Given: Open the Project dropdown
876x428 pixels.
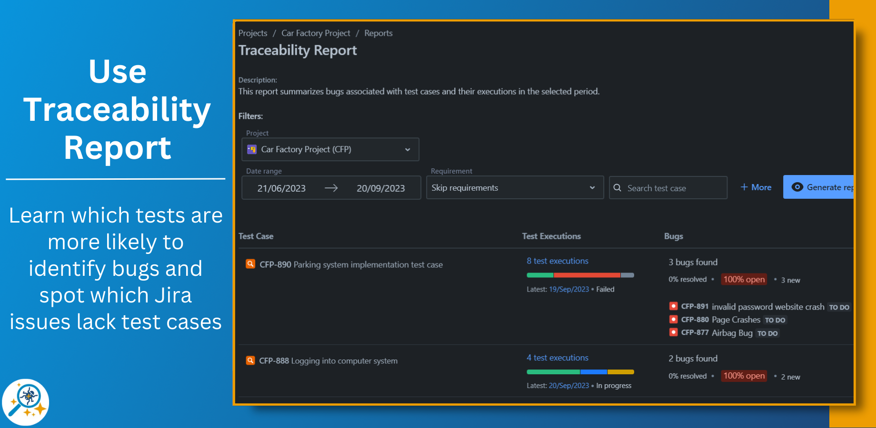Looking at the screenshot, I should (408, 149).
